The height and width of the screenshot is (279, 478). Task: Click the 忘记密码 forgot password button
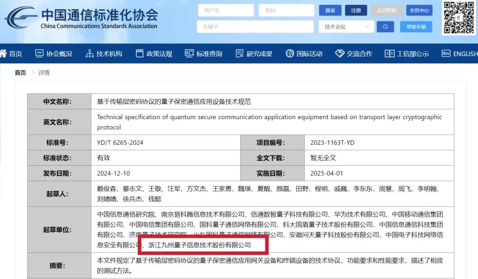(x=386, y=11)
